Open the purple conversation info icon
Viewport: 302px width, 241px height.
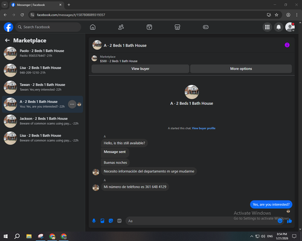pos(287,45)
